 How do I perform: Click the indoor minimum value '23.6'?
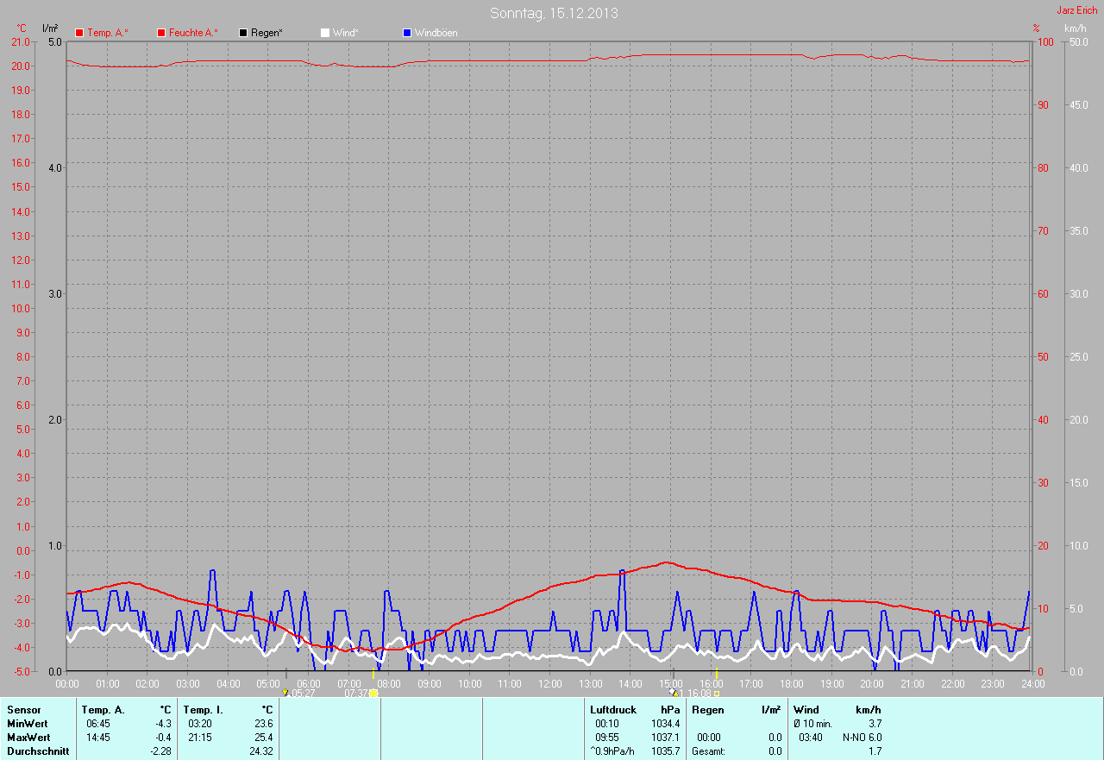pyautogui.click(x=264, y=724)
